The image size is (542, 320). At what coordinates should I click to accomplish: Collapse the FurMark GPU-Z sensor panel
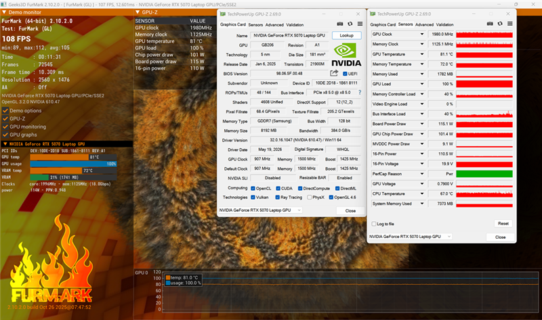[x=138, y=12]
